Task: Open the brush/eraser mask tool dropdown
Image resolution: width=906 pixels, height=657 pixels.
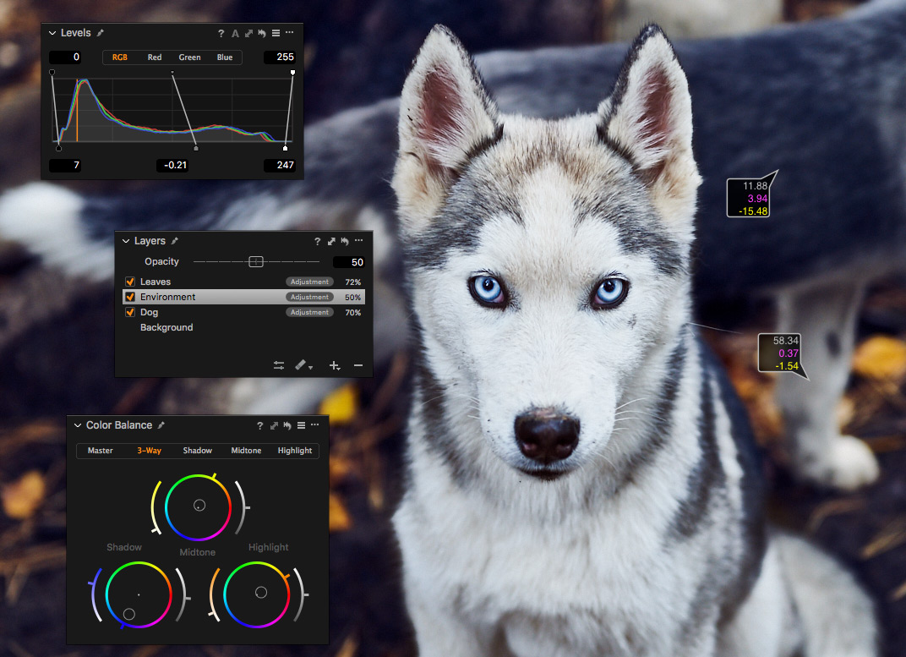Action: 304,365
